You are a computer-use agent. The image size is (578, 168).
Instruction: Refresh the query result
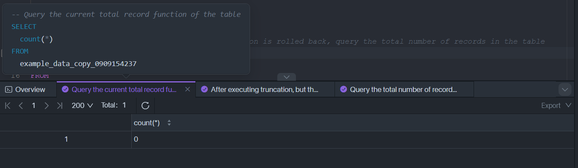coord(145,105)
